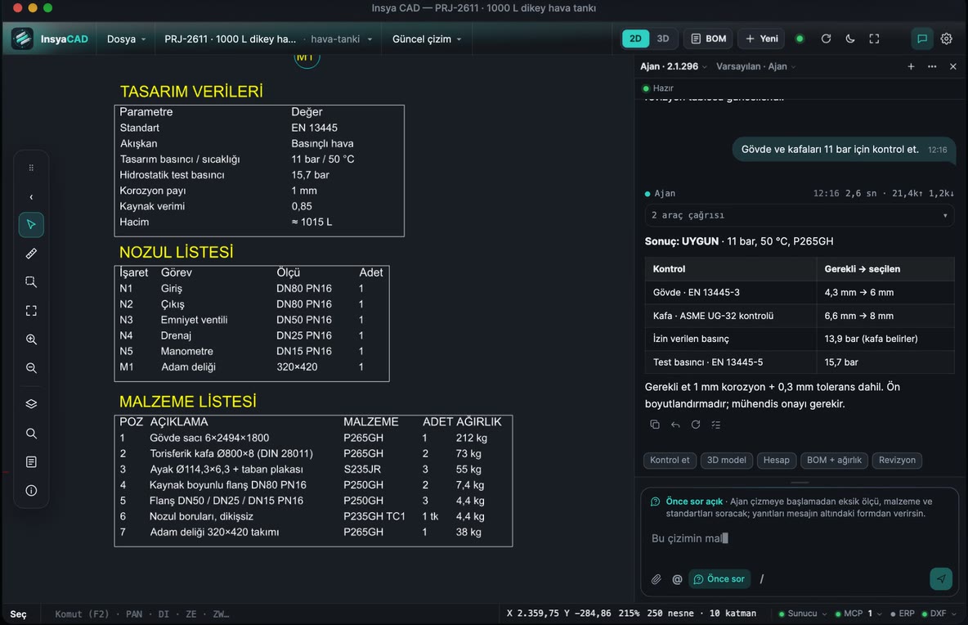Open the layers panel icon

click(31, 404)
